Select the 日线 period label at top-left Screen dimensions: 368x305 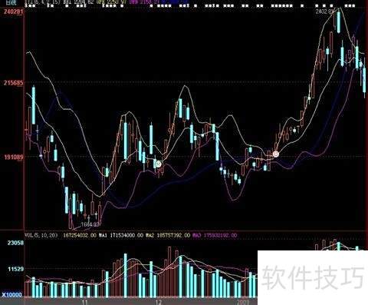(x=11, y=3)
